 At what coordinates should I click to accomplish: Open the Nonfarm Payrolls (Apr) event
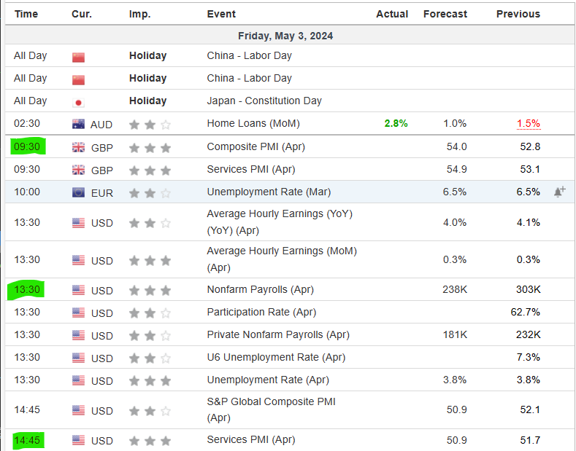pos(260,289)
